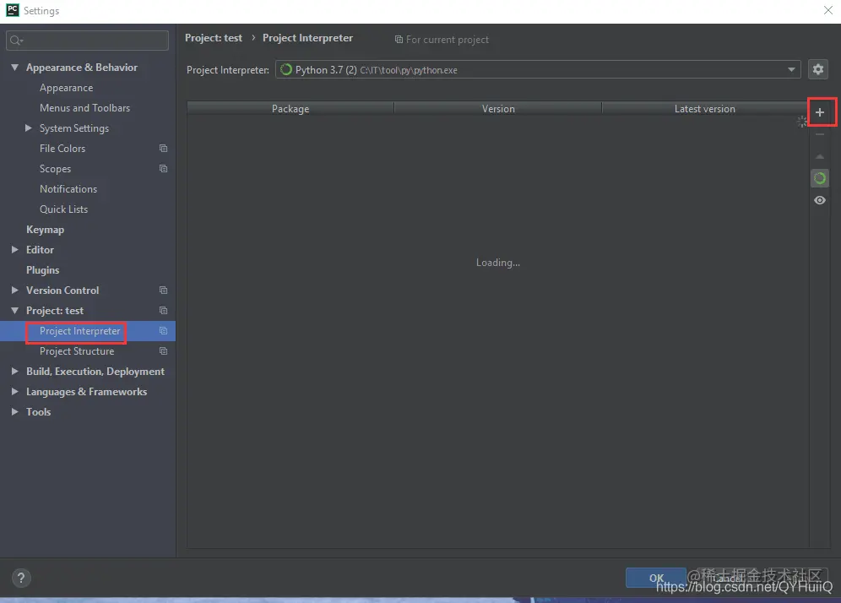Image resolution: width=841 pixels, height=603 pixels.
Task: Click the Version column header
Action: pyautogui.click(x=497, y=108)
